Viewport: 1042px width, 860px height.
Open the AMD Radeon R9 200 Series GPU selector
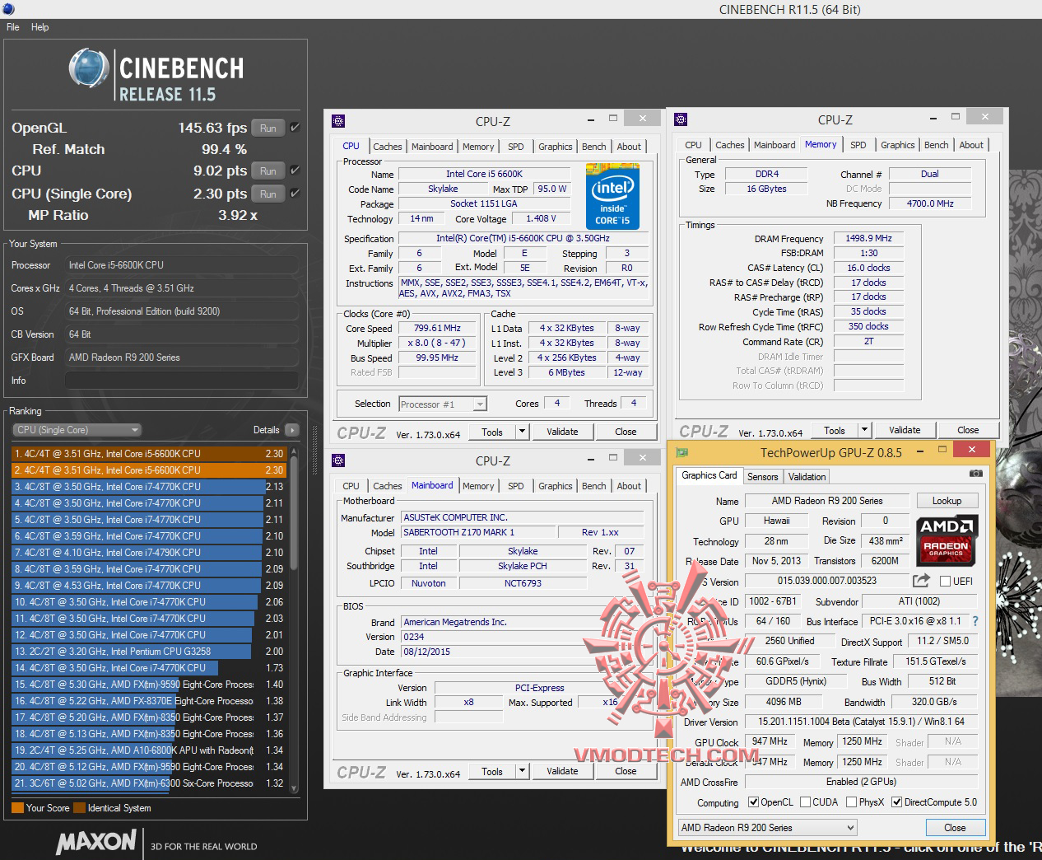[767, 828]
